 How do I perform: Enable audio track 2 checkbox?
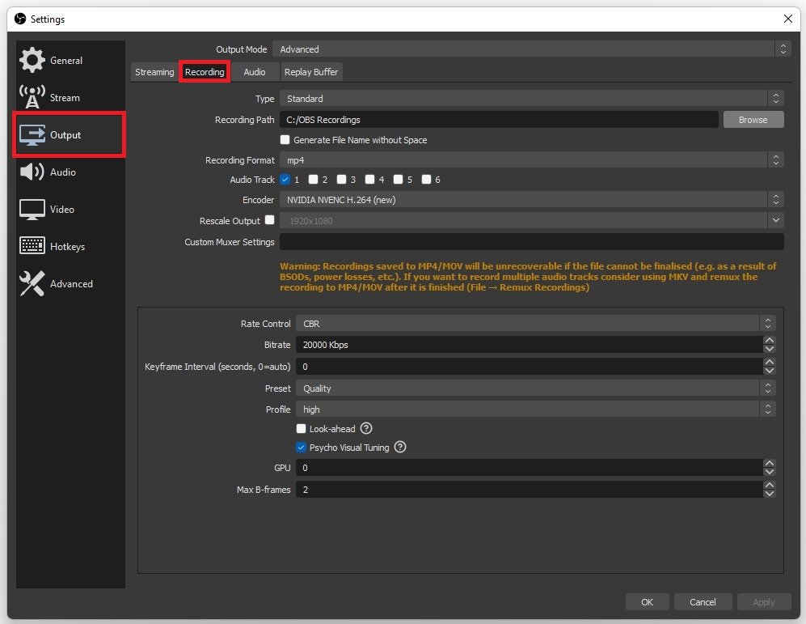tap(314, 180)
